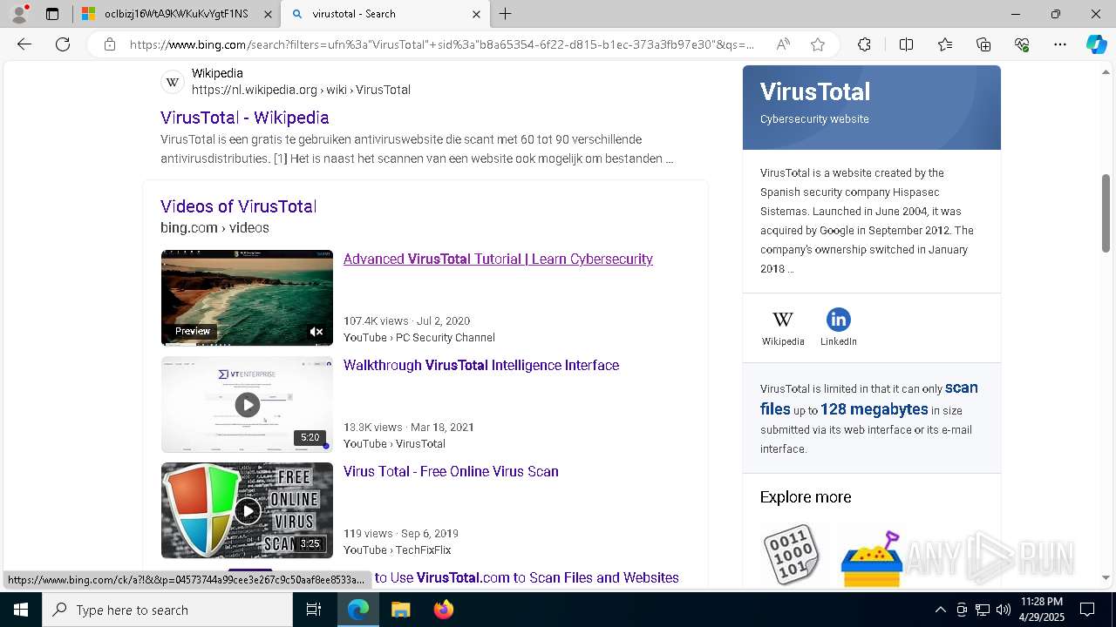Click the YouTube › TechFixFlix source text
1116x627 pixels.
pos(398,550)
